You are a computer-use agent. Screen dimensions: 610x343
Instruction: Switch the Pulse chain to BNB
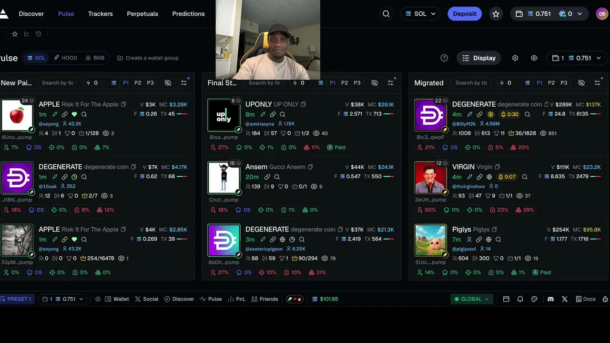[x=95, y=58]
